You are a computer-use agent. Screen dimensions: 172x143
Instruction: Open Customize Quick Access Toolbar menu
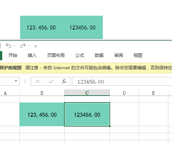(x=35, y=46)
